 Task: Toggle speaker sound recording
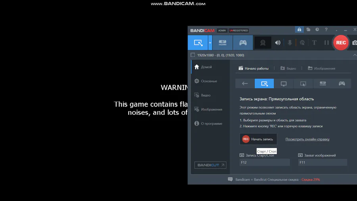(278, 43)
